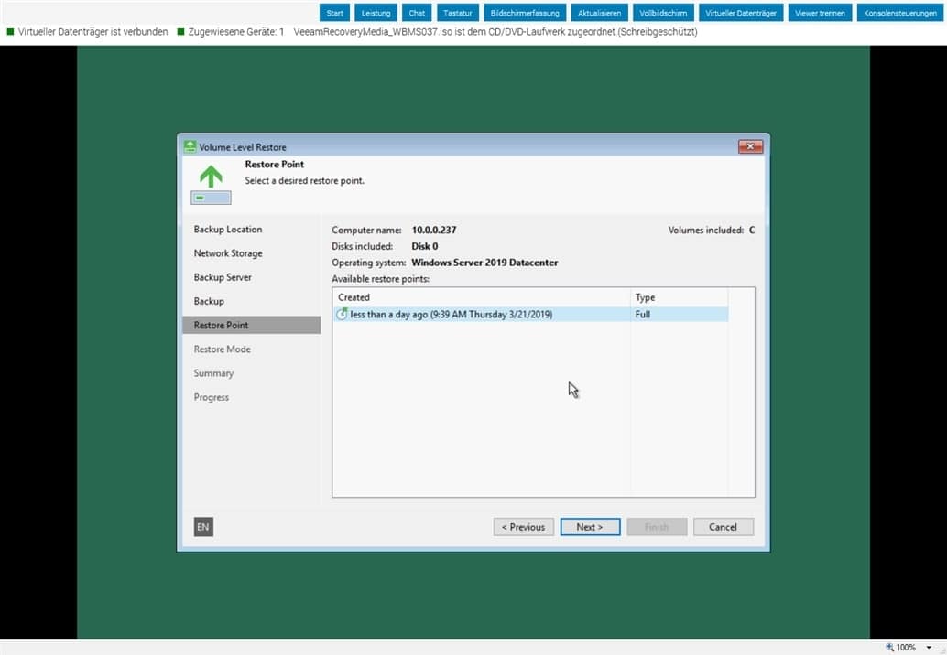This screenshot has height=655, width=947.
Task: Click the restore point clock icon
Action: coord(343,315)
